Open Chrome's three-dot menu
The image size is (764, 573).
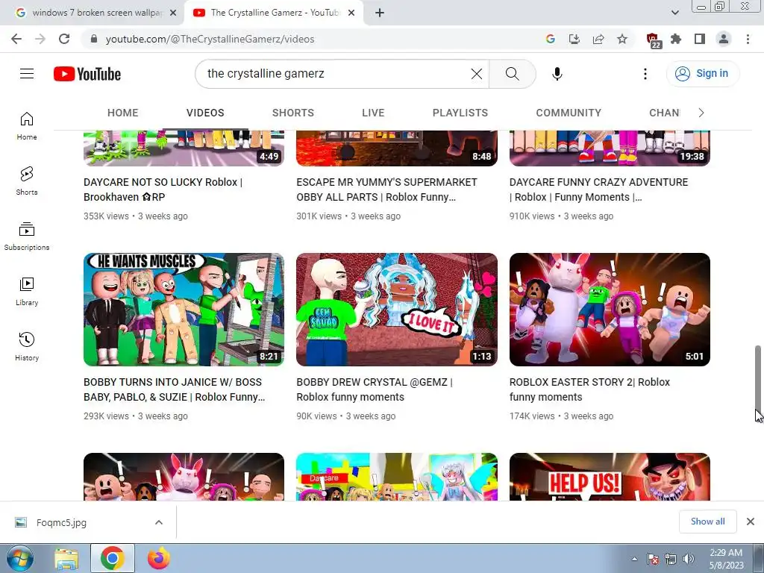[748, 39]
